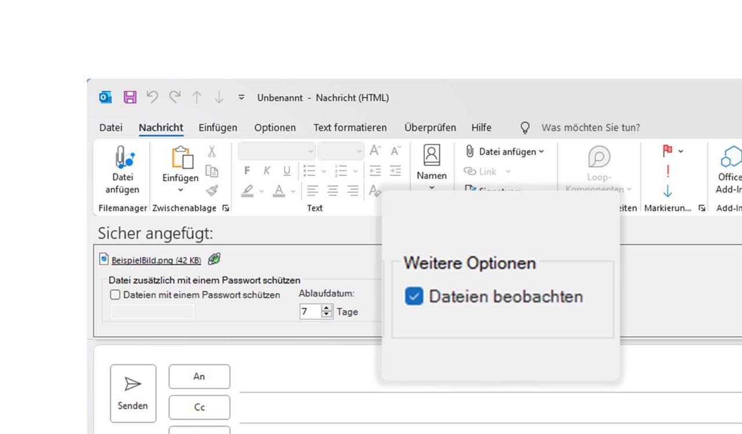The height and width of the screenshot is (434, 742).
Task: Open the red flag follow-up dropdown arrow
Action: (x=681, y=151)
